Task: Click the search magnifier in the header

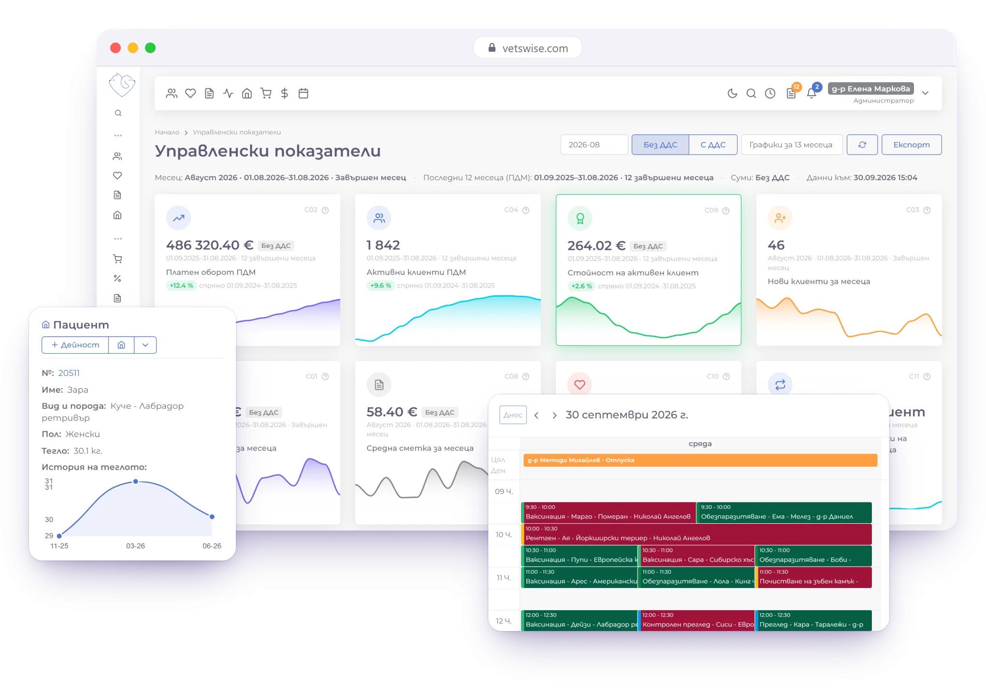Action: 751,93
